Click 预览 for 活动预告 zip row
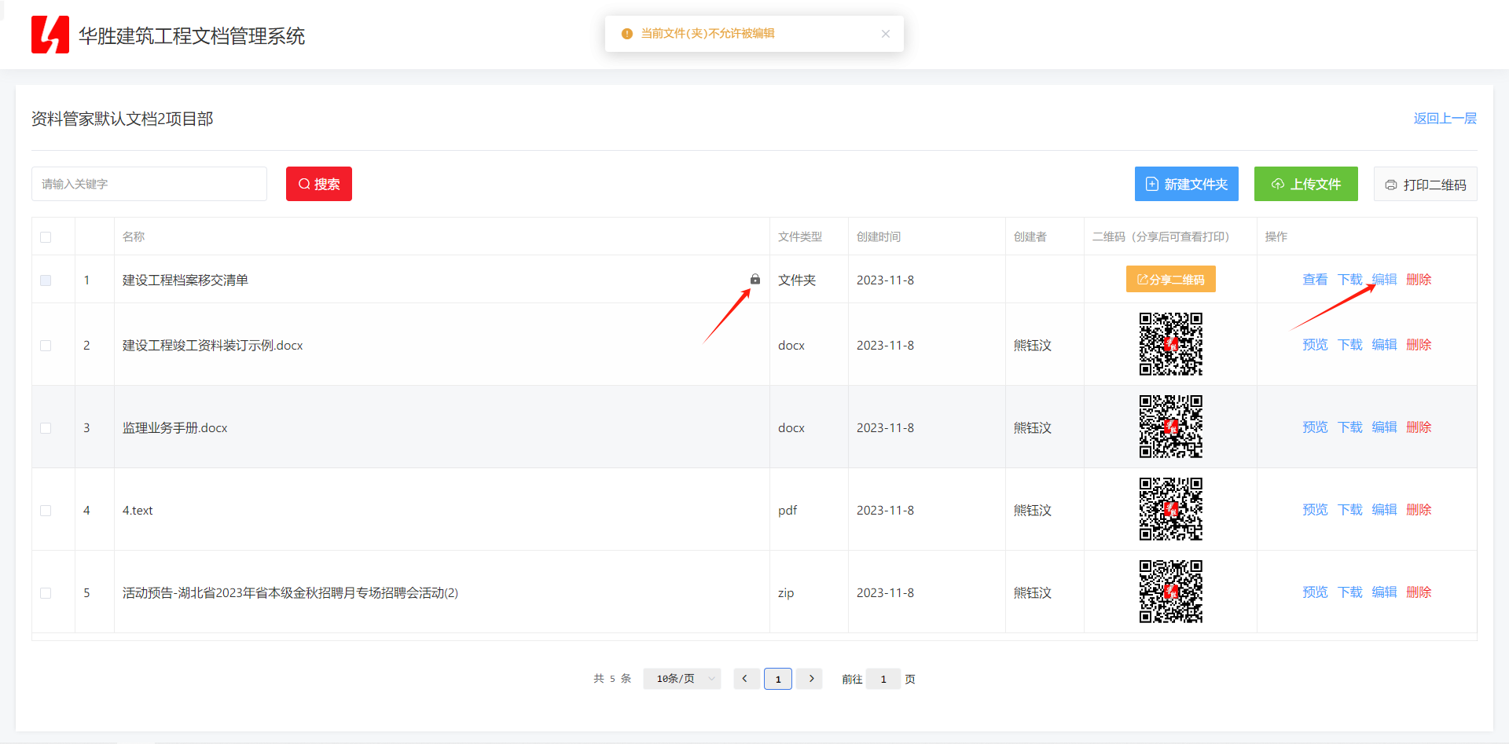The width and height of the screenshot is (1509, 744). click(x=1315, y=592)
